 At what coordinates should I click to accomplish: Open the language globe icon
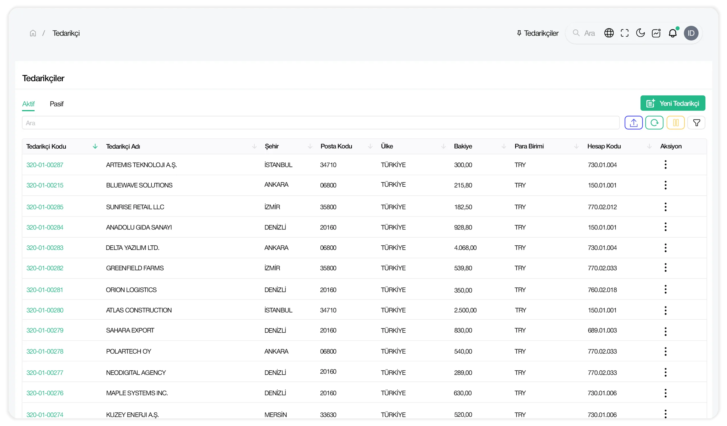[x=609, y=33]
